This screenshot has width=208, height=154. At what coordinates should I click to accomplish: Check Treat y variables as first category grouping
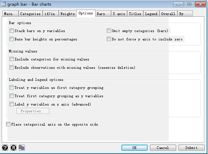click(x=12, y=88)
